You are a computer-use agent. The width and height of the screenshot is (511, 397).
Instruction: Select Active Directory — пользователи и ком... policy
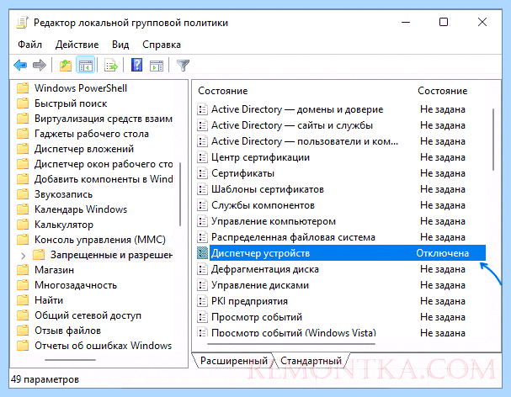pyautogui.click(x=305, y=141)
